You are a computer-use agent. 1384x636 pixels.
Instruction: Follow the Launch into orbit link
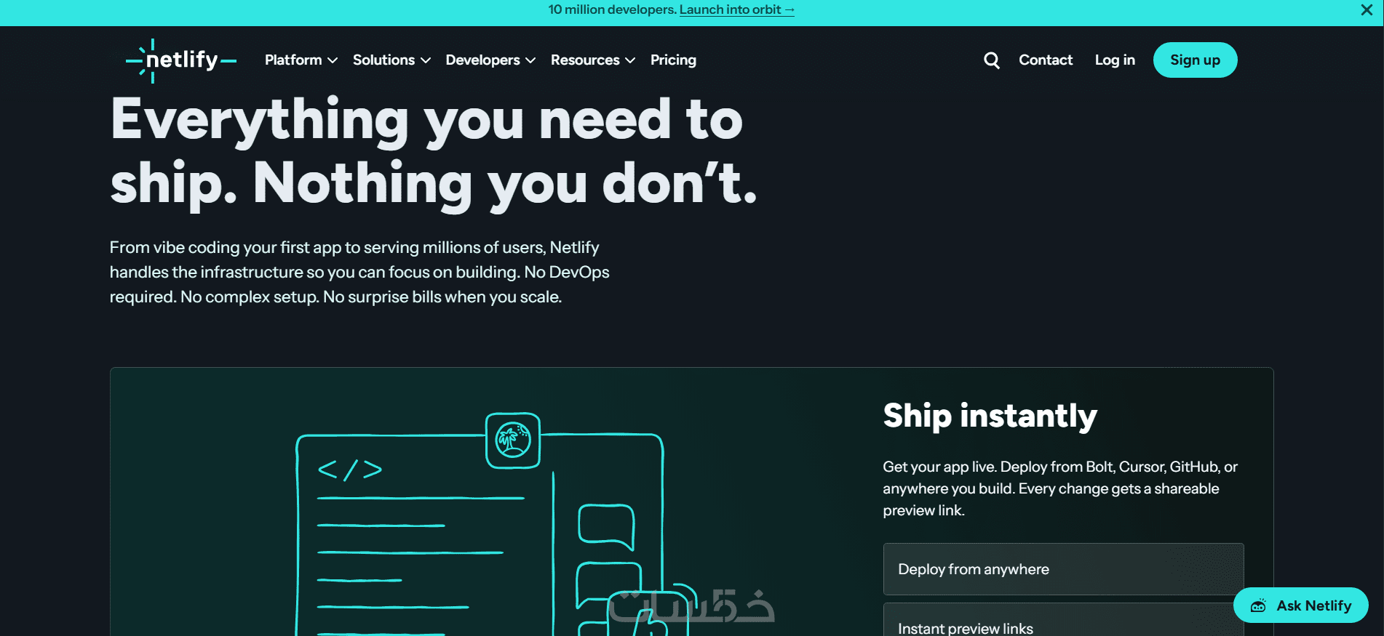(x=736, y=9)
